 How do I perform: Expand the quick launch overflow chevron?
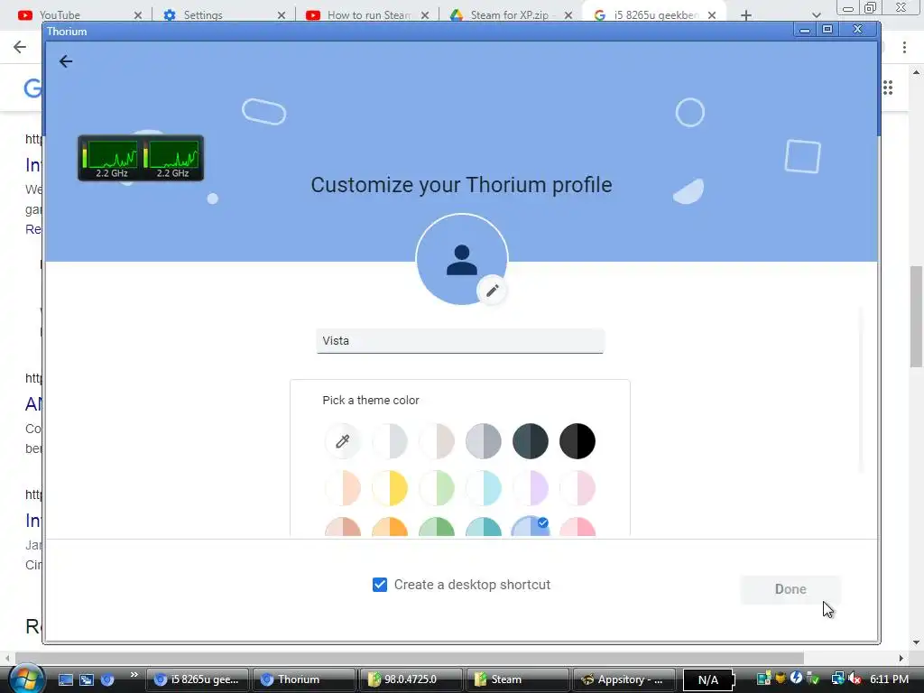pyautogui.click(x=134, y=675)
